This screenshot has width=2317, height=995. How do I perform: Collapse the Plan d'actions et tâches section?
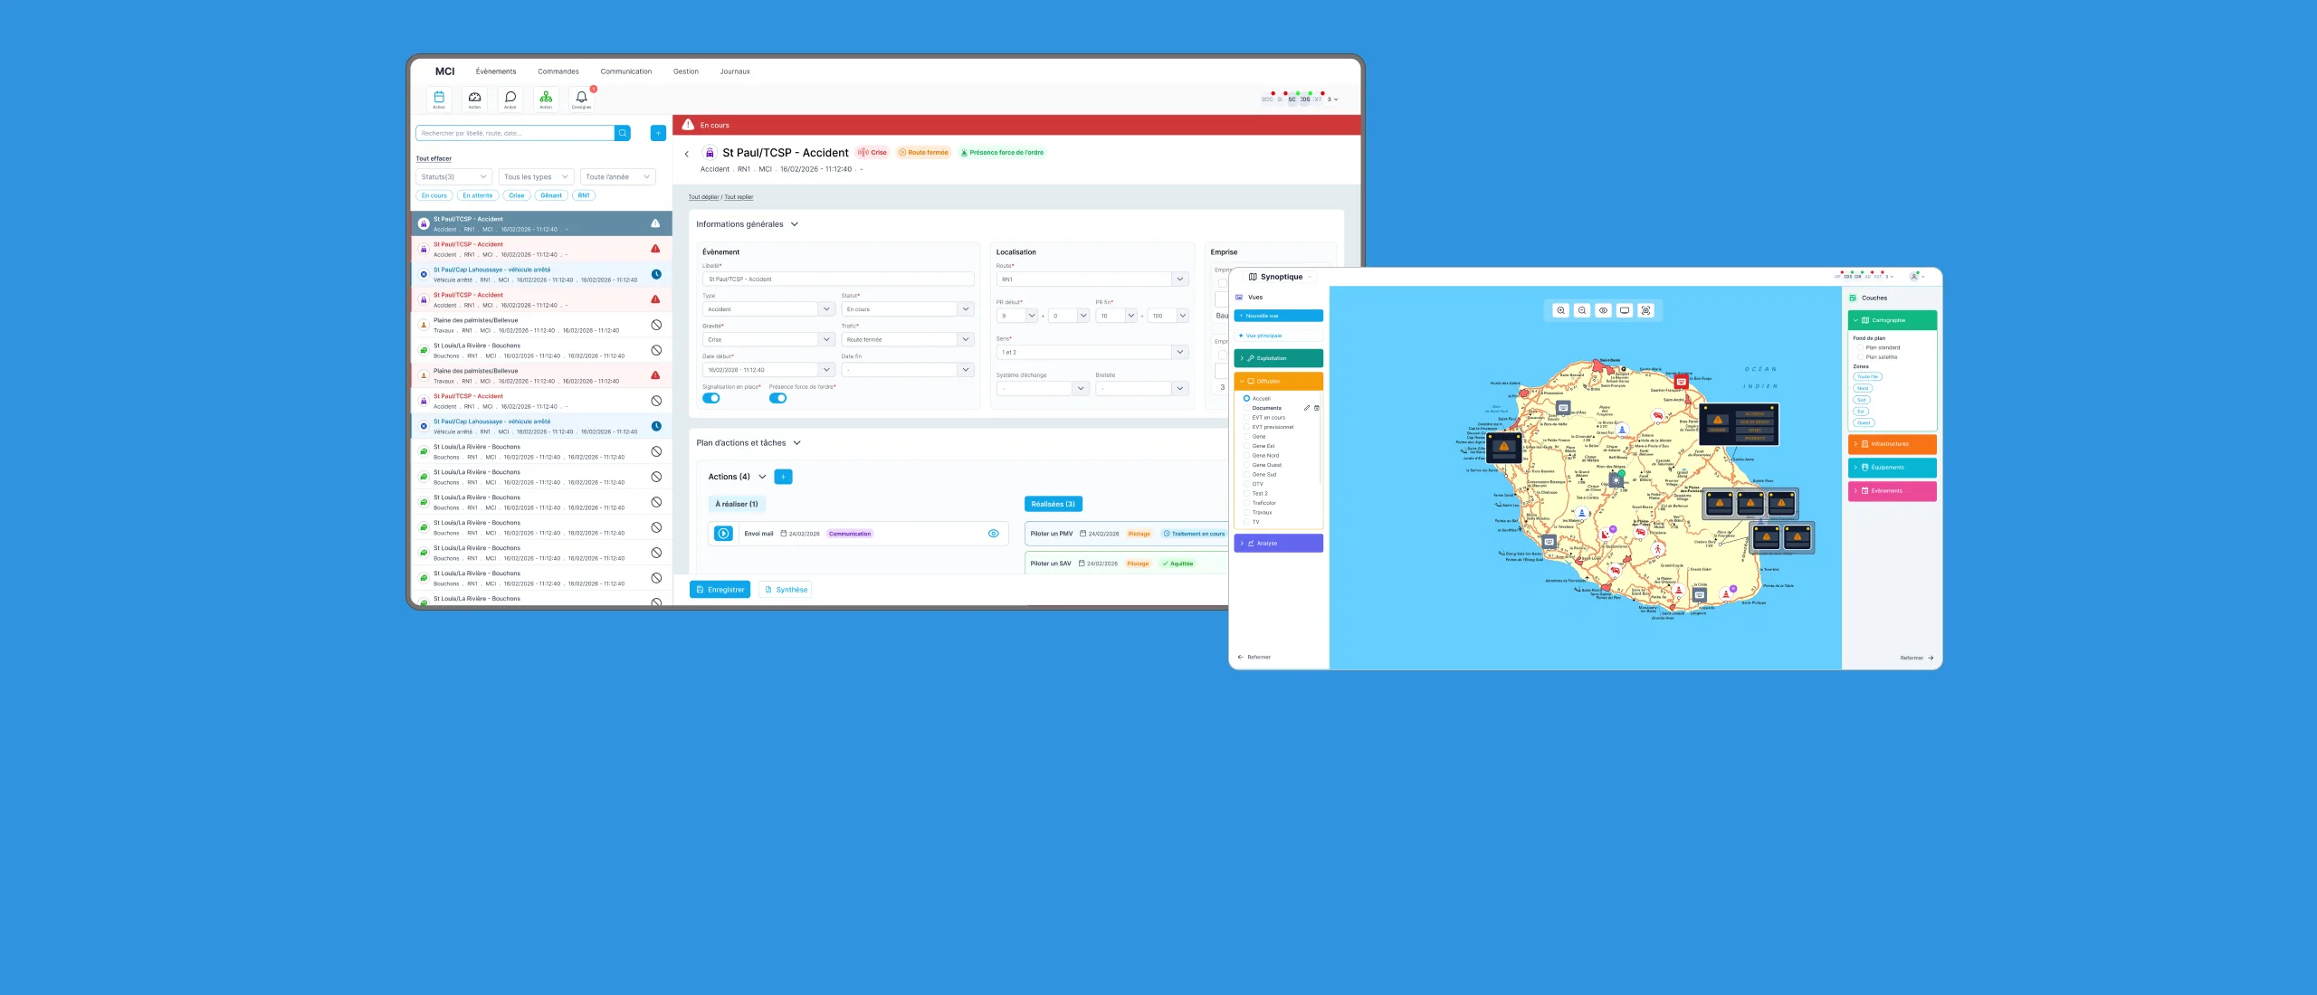tap(797, 443)
